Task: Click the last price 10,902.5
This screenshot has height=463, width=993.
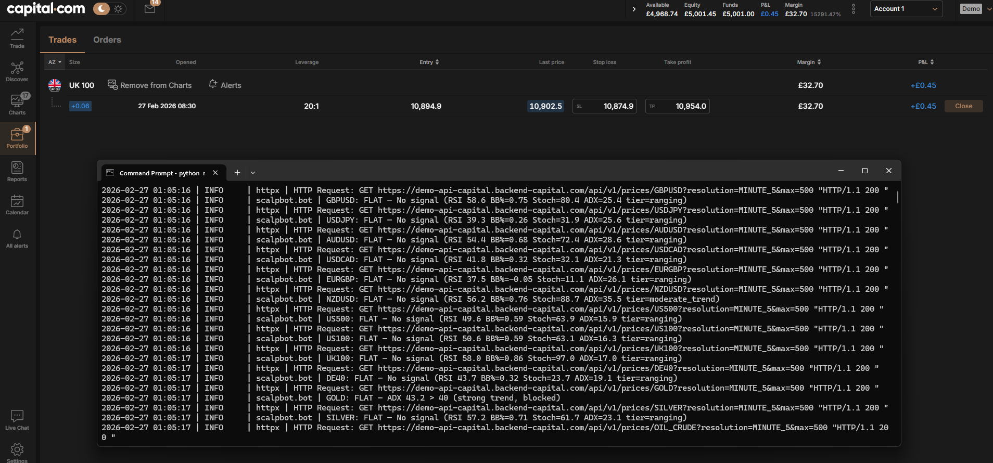Action: [546, 106]
